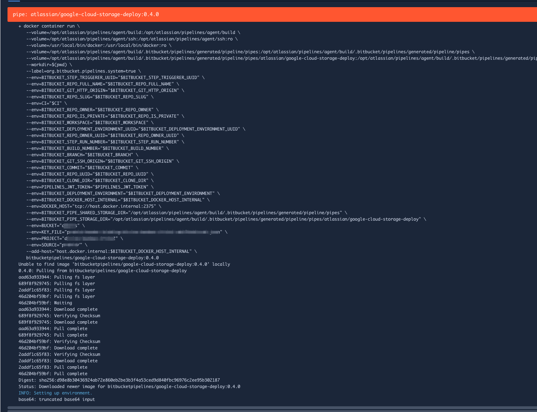This screenshot has width=537, height=412.
Task: Select the --env=BITBUCKET_BUILD_NUMBER line
Action: coord(98,148)
